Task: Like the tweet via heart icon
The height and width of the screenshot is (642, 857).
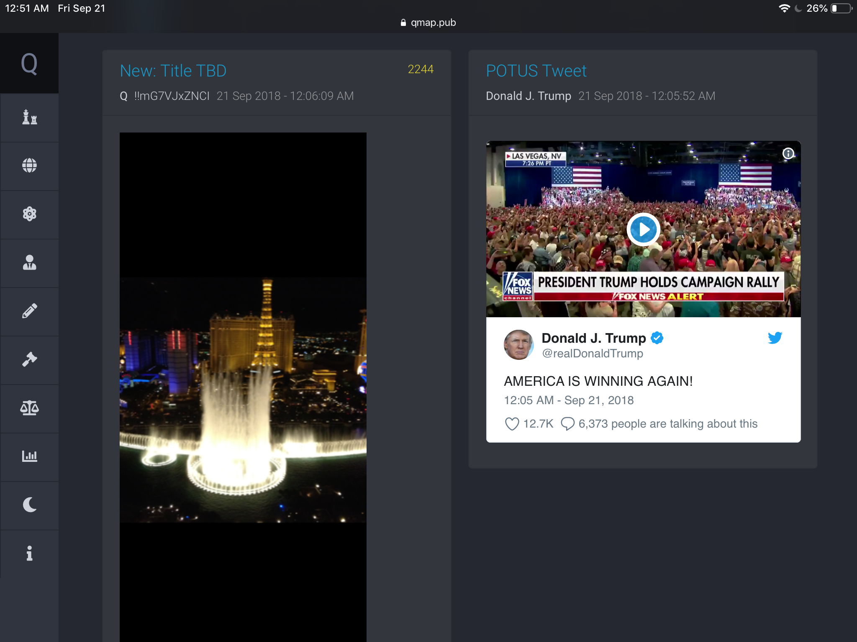Action: 512,424
